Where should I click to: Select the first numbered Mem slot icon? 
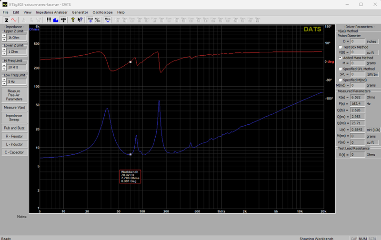pos(117,20)
